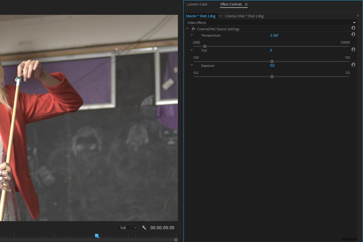This screenshot has height=242, width=363.
Task: Click the playhead marker on the mini timeline
Action: tap(97, 235)
